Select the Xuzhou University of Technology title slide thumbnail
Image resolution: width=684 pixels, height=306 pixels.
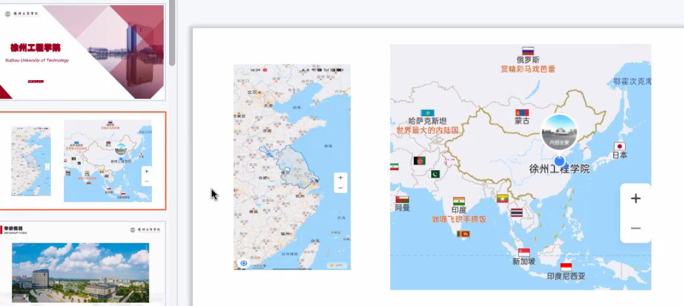pos(82,52)
